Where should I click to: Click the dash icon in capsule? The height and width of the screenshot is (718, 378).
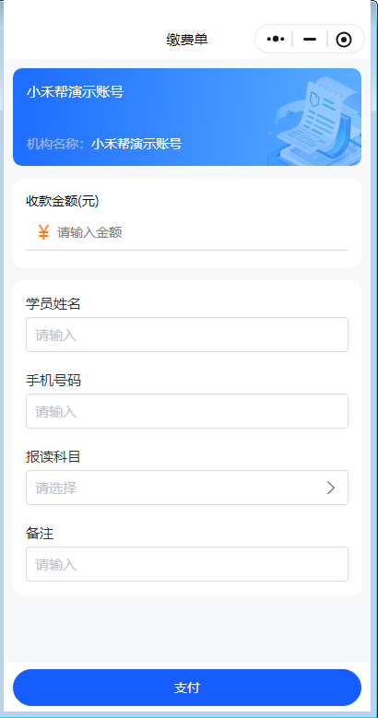pyautogui.click(x=310, y=40)
